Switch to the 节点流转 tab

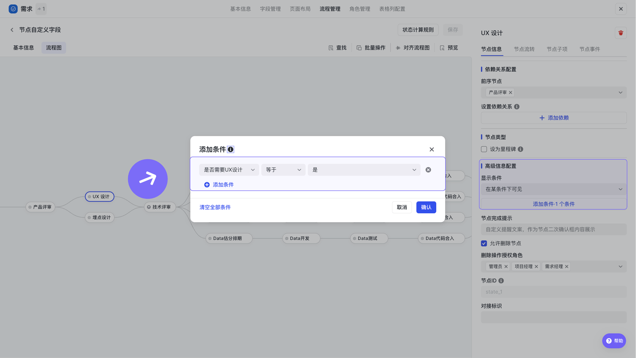coord(524,49)
